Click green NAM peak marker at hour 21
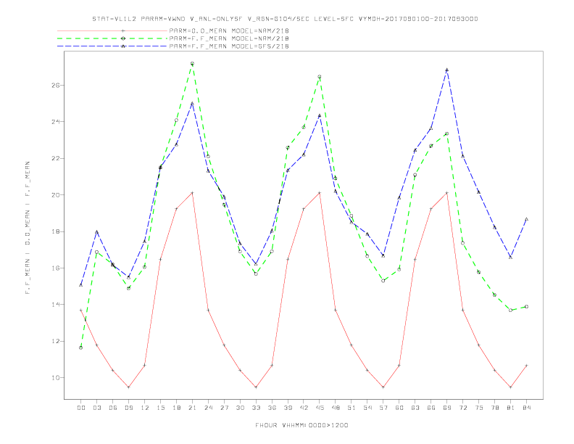 point(192,64)
